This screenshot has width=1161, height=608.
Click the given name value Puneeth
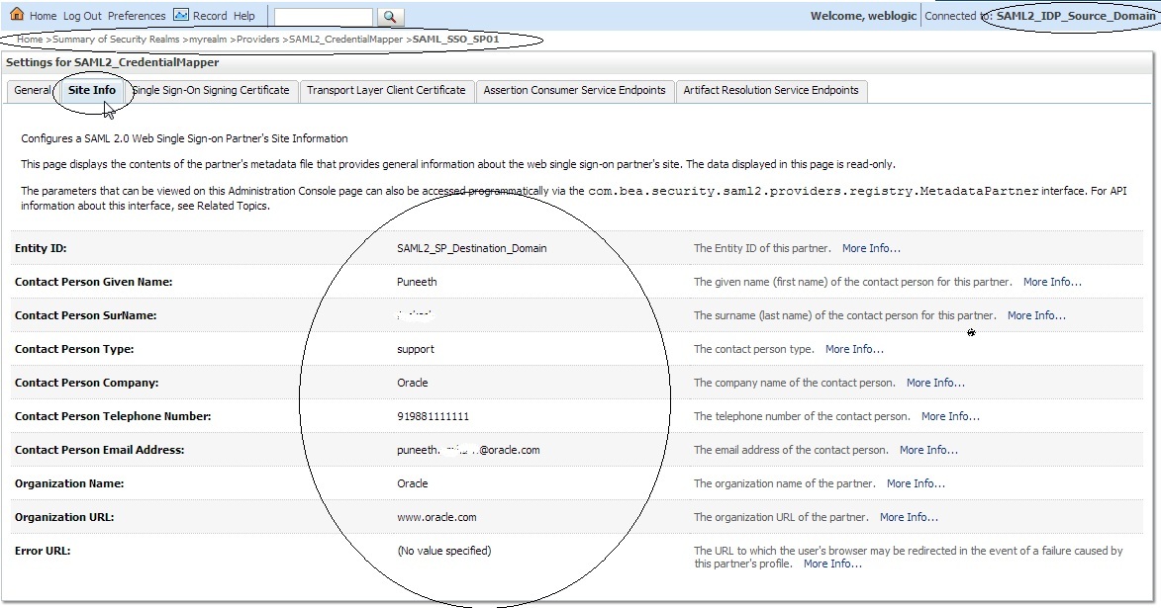(x=417, y=282)
